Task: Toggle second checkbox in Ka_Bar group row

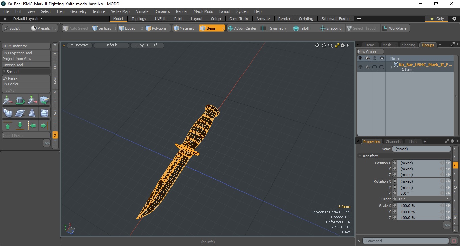Action: 382,67
